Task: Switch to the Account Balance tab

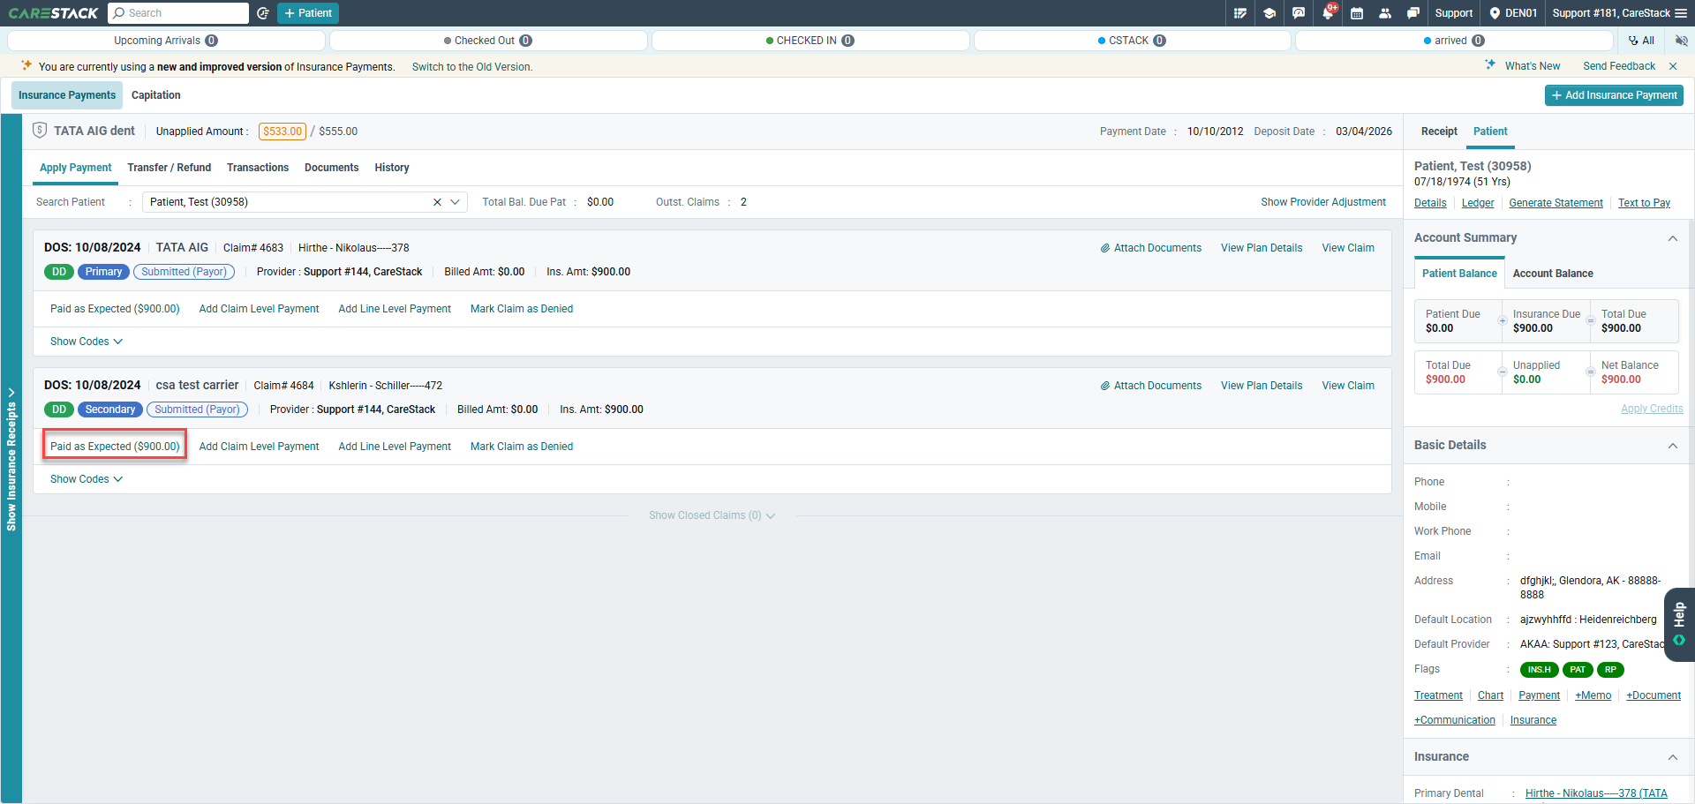Action: (1553, 274)
